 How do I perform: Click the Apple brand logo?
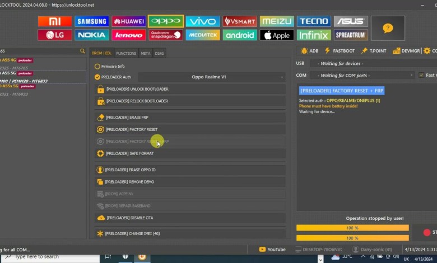click(277, 35)
